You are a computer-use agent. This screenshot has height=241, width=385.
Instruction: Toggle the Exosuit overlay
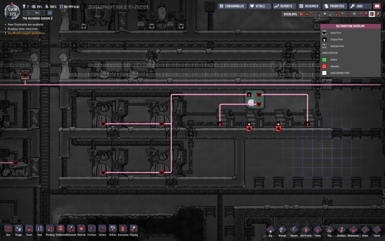tap(366, 14)
